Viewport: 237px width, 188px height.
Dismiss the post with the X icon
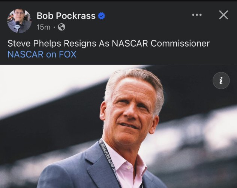click(223, 15)
